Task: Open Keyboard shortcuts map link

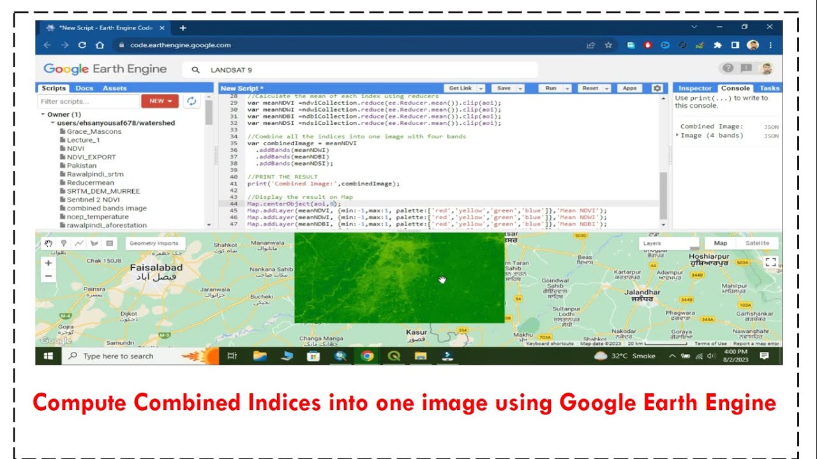Action: pyautogui.click(x=550, y=344)
